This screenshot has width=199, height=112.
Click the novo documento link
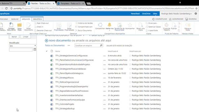[x=60, y=40]
